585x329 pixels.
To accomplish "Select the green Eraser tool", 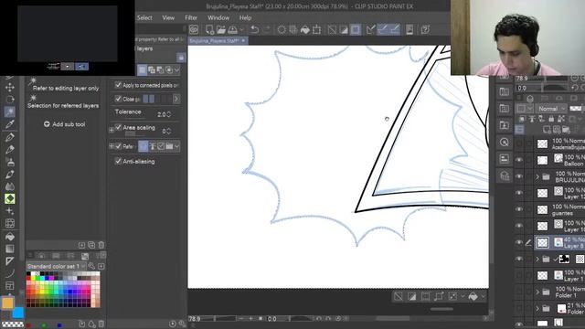I will (x=10, y=198).
